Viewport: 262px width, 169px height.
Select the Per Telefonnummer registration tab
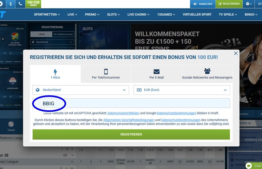click(x=106, y=74)
